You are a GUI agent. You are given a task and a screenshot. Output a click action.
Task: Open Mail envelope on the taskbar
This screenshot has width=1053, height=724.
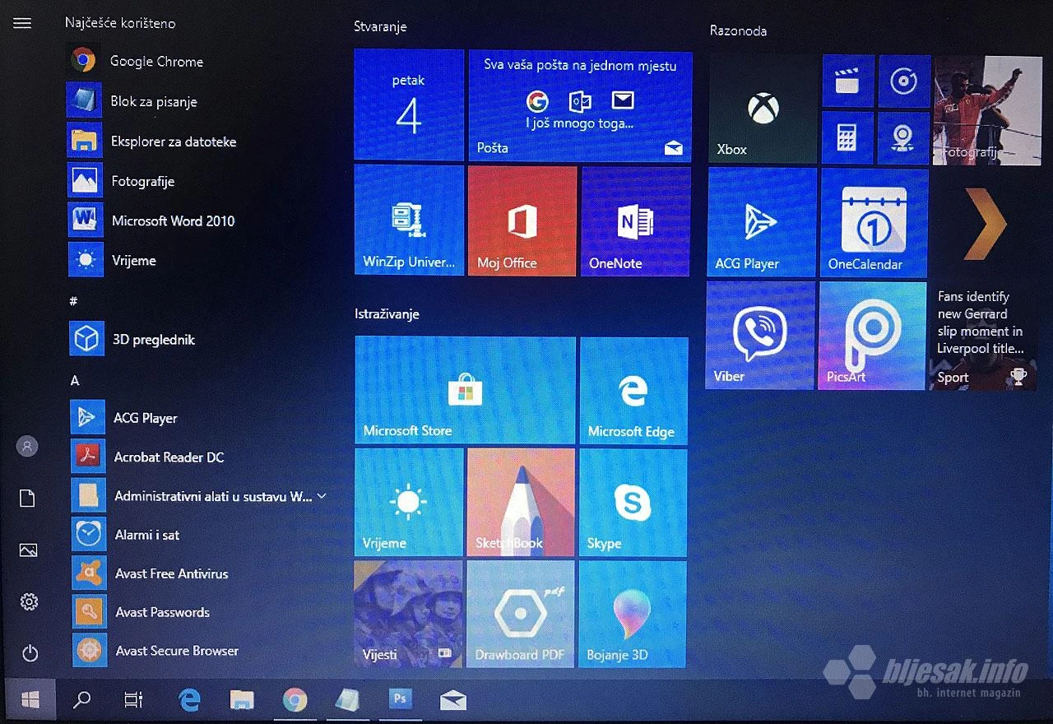tap(452, 700)
